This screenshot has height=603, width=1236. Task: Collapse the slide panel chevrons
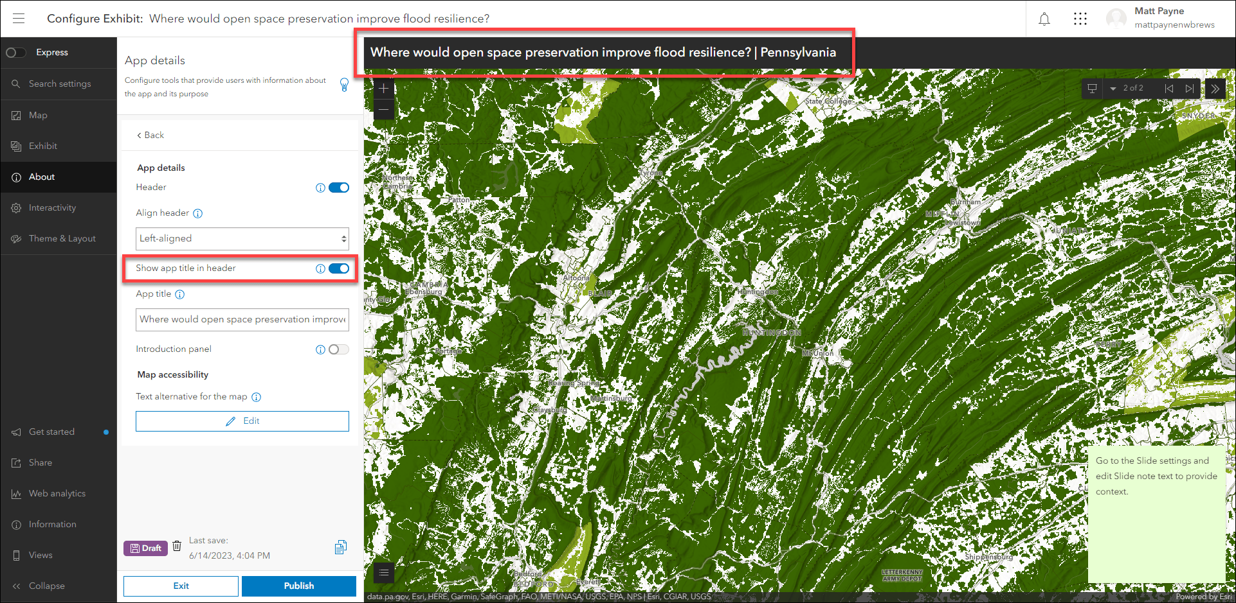1215,89
